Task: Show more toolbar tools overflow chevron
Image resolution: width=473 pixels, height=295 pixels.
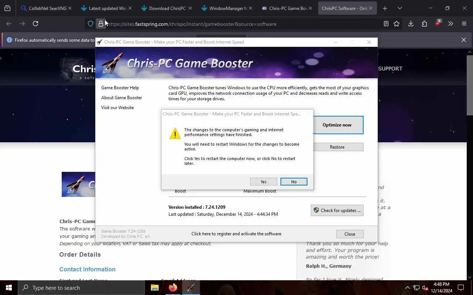Action: (x=450, y=24)
